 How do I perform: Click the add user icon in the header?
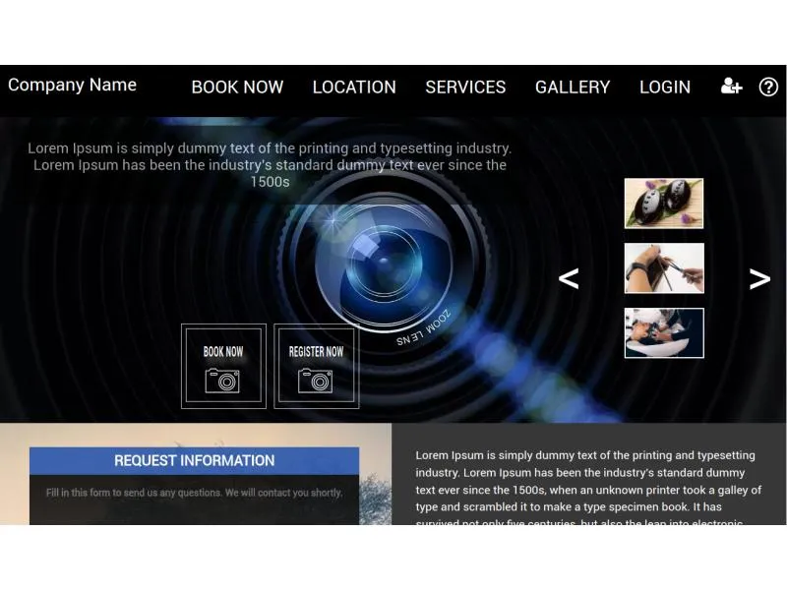pyautogui.click(x=731, y=87)
